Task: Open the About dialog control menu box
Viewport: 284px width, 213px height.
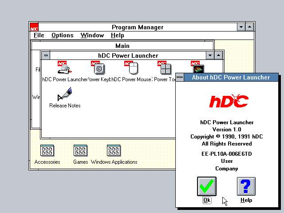Action: pyautogui.click(x=180, y=77)
